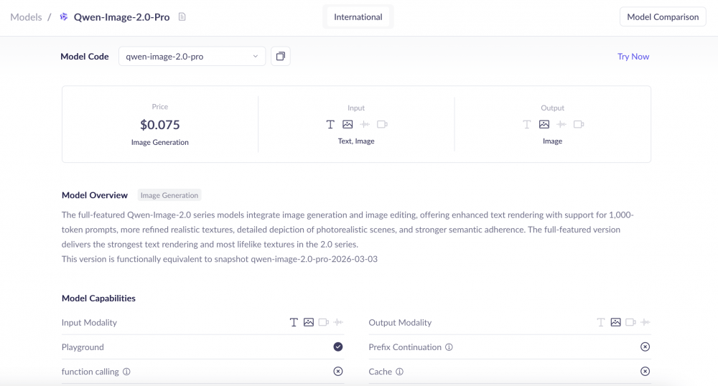Click the Output card image modality icon
This screenshot has width=718, height=386.
(544, 124)
